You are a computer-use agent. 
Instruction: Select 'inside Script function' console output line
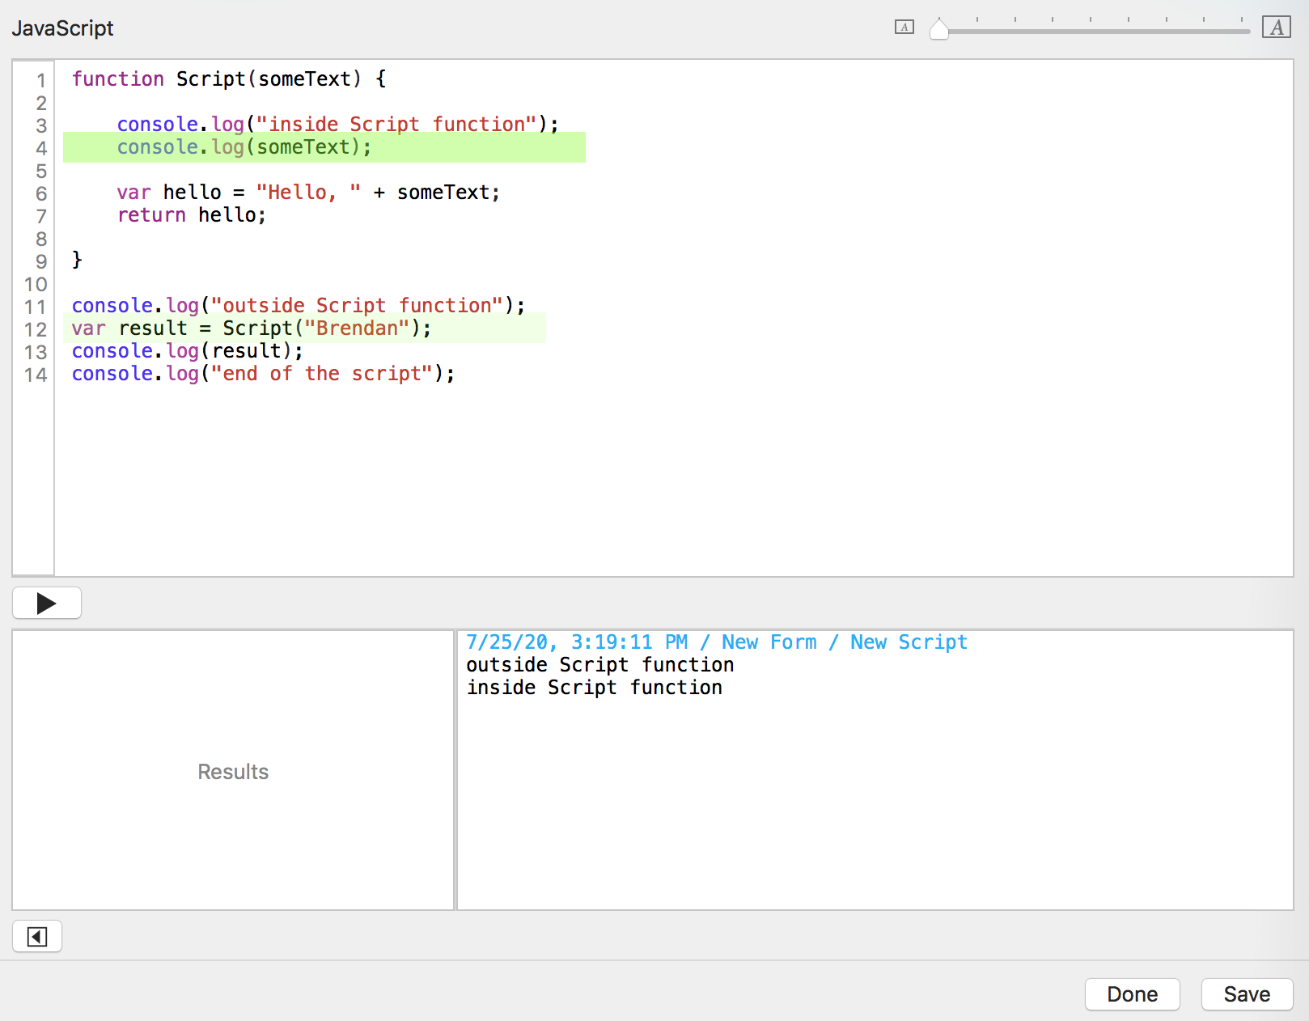tap(594, 688)
